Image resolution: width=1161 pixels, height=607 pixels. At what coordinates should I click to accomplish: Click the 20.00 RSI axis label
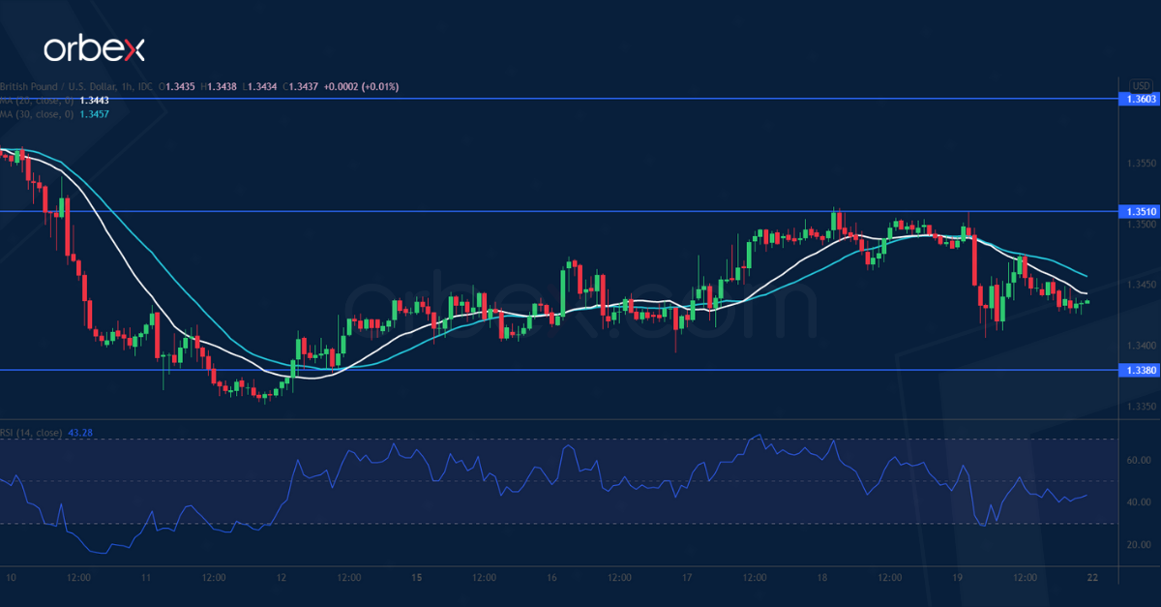click(x=1138, y=545)
